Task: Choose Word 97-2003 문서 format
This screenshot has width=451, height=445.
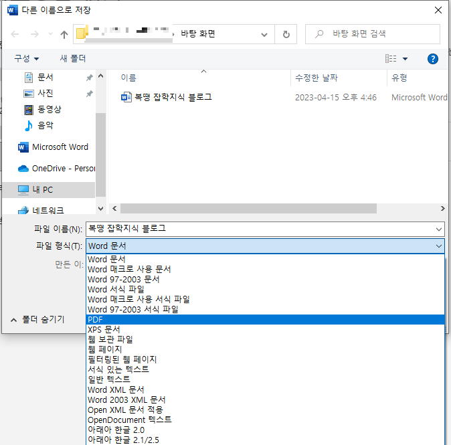Action: 265,279
